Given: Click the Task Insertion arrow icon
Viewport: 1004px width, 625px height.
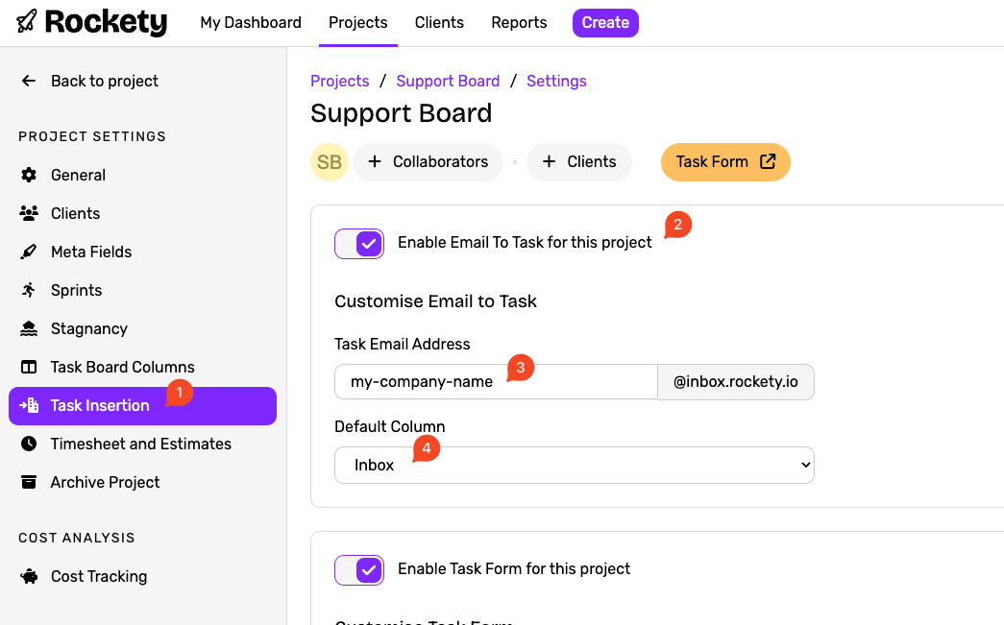Looking at the screenshot, I should 29,405.
